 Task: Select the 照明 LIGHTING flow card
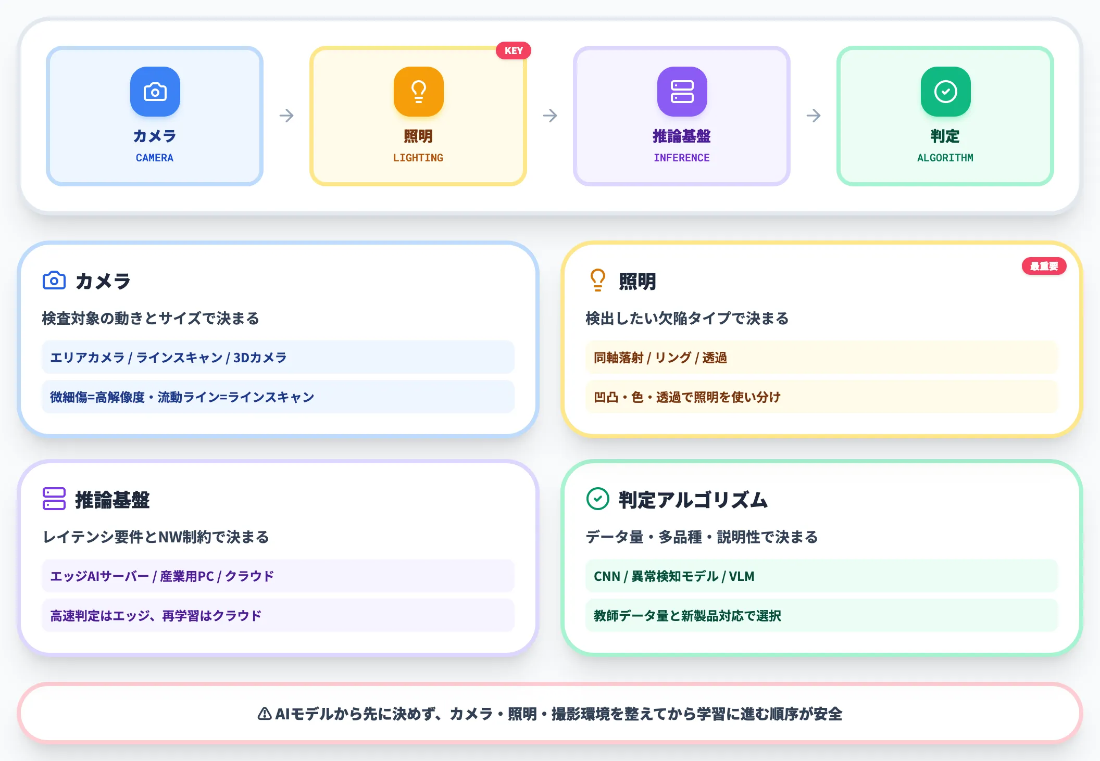point(418,116)
